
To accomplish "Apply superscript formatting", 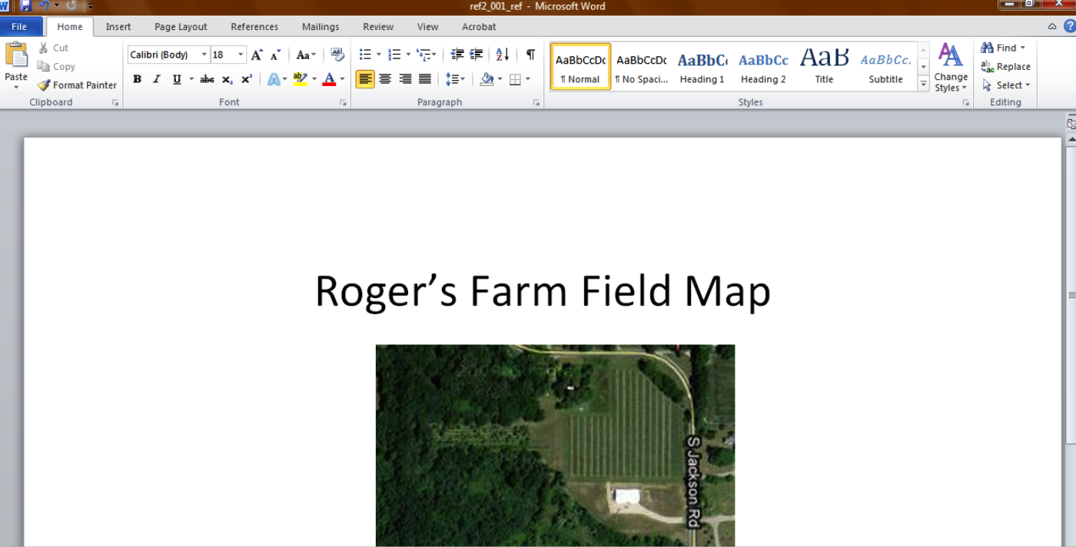I will coord(246,78).
